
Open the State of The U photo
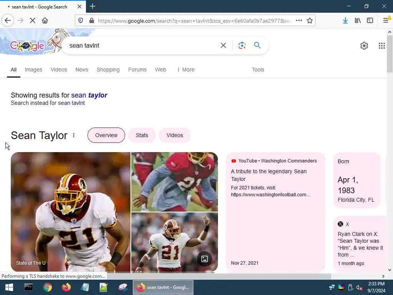tap(71, 212)
